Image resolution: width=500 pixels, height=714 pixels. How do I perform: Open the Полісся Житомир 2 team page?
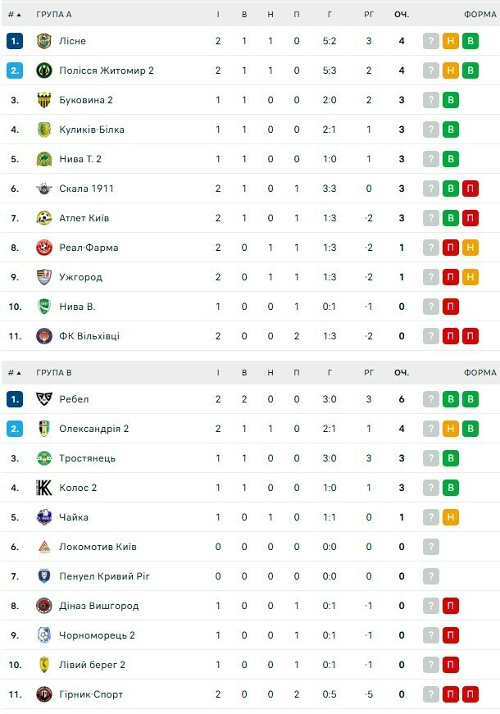point(107,70)
